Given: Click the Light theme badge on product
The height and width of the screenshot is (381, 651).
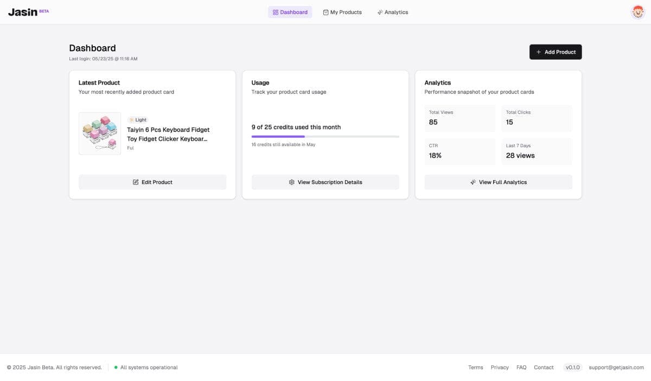Looking at the screenshot, I should (138, 120).
